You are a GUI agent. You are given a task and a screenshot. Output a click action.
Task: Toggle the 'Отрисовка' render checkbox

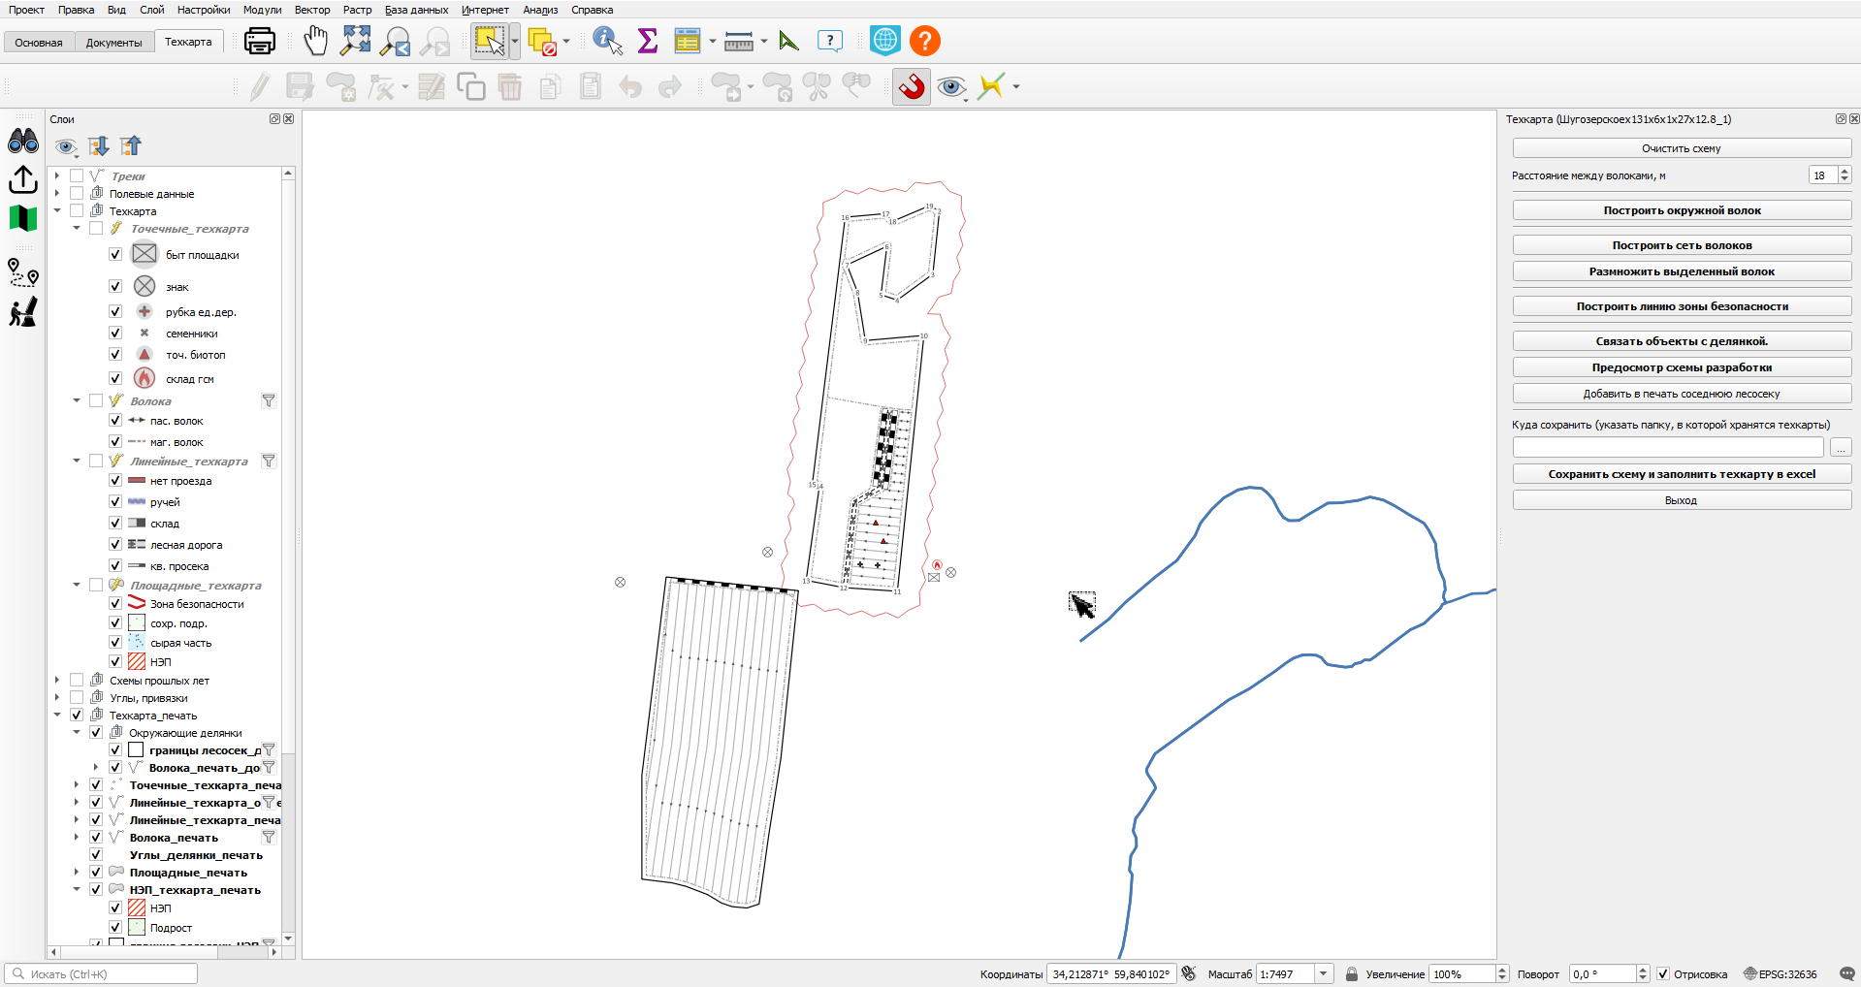coord(1663,974)
